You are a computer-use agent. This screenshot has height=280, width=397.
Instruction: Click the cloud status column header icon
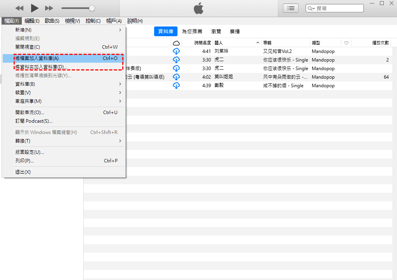pos(176,43)
